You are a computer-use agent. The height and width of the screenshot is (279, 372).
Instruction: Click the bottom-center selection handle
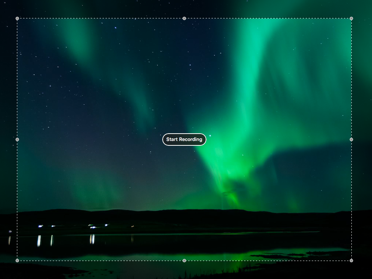click(184, 261)
